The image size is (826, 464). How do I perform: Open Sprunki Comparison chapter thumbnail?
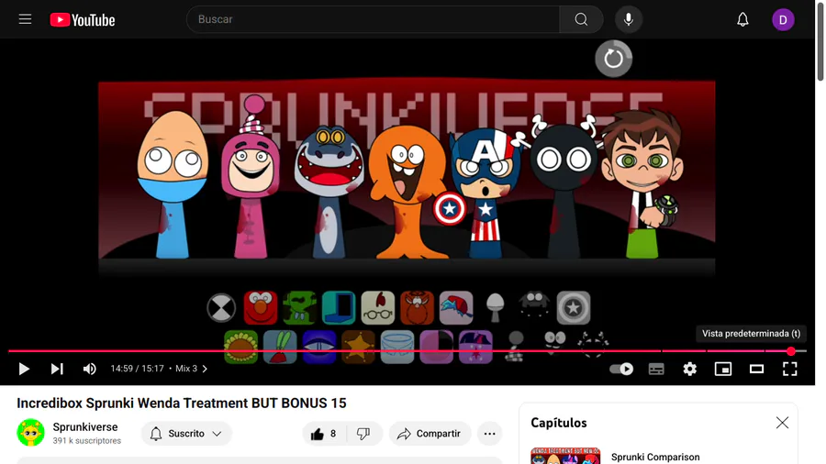pyautogui.click(x=565, y=456)
